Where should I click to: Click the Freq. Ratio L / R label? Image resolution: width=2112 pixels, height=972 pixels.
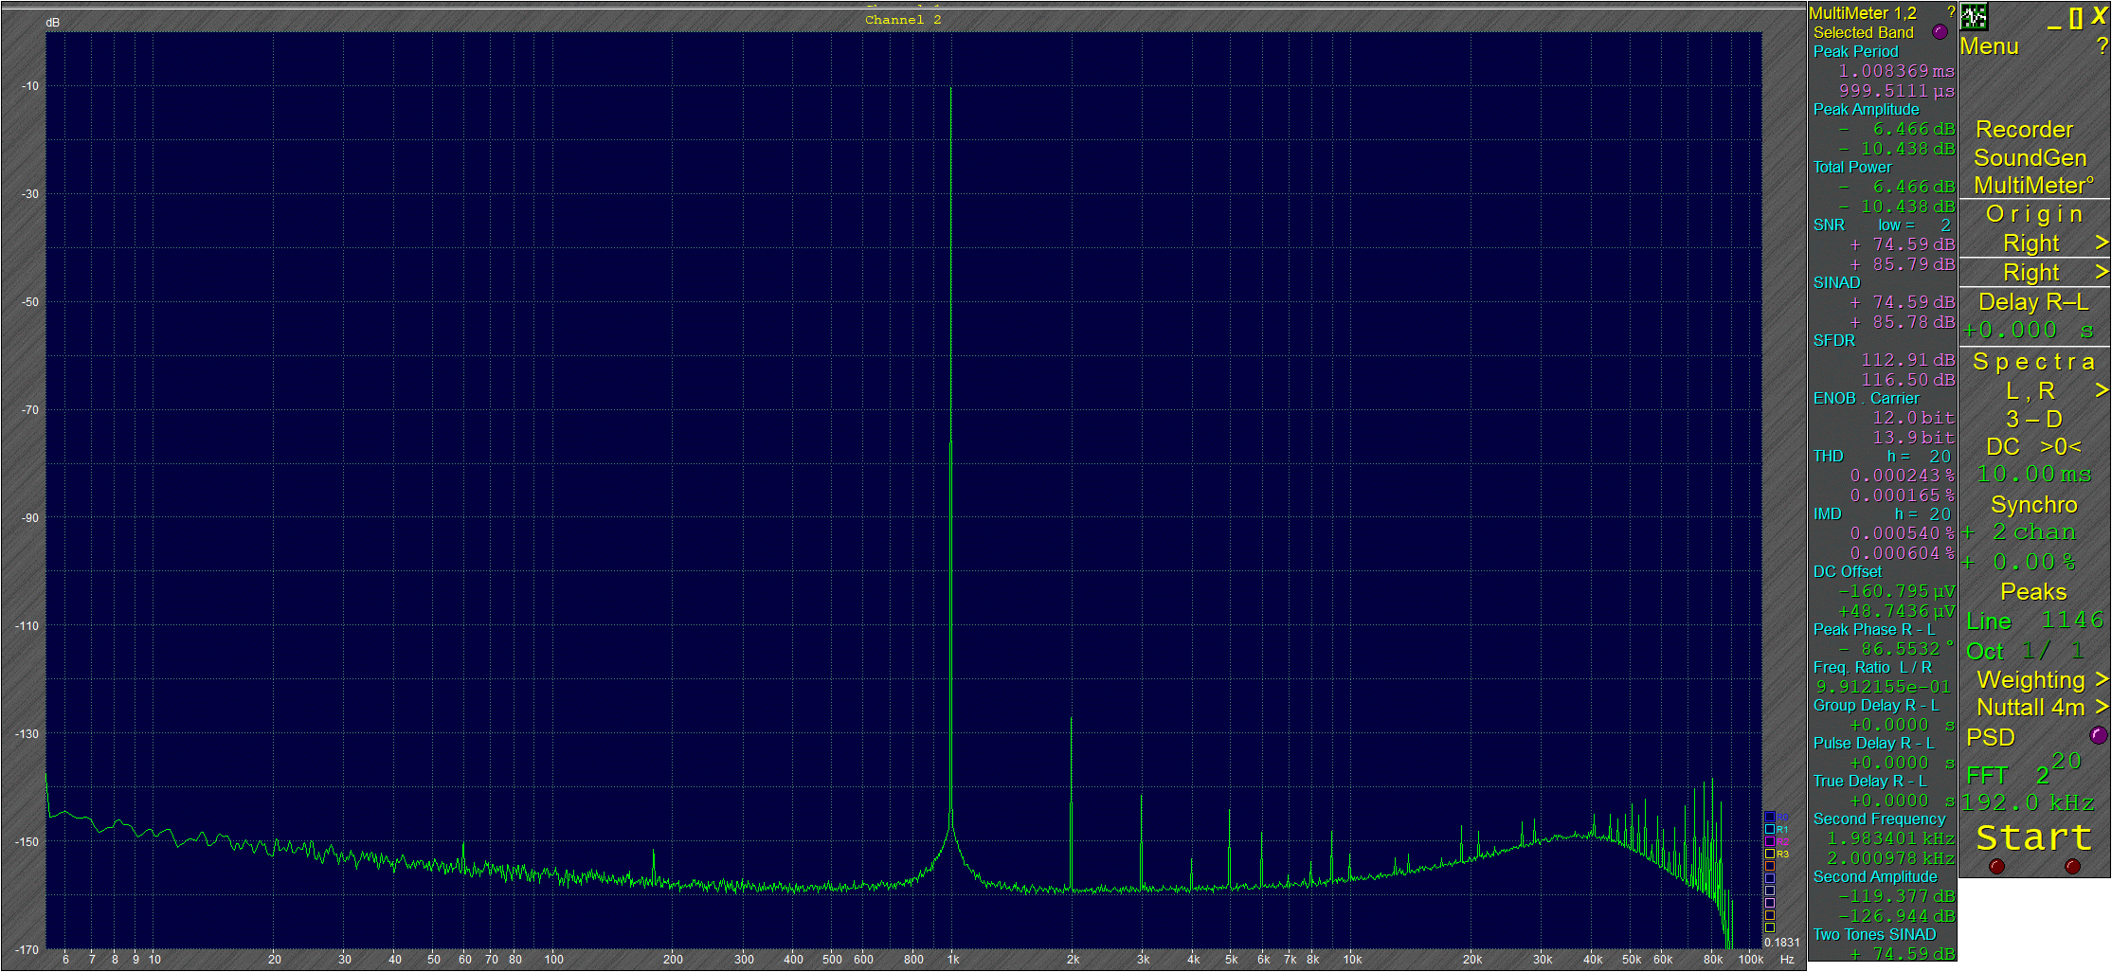pyautogui.click(x=1872, y=668)
